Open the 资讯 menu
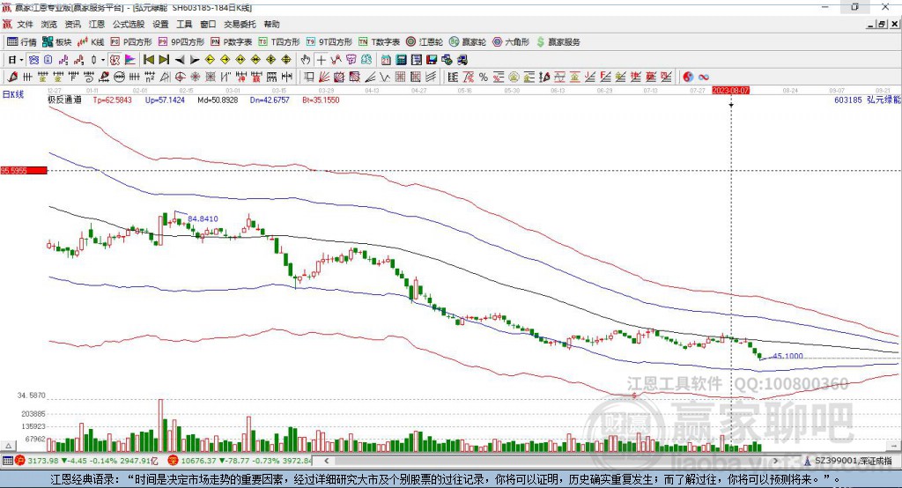902x488 pixels. pyautogui.click(x=73, y=24)
